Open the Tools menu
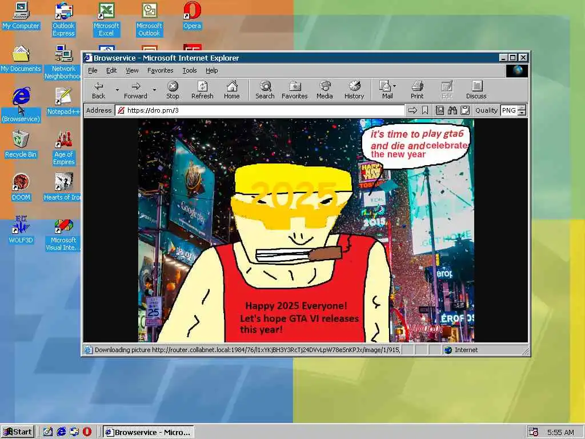This screenshot has height=439, width=585. [190, 70]
